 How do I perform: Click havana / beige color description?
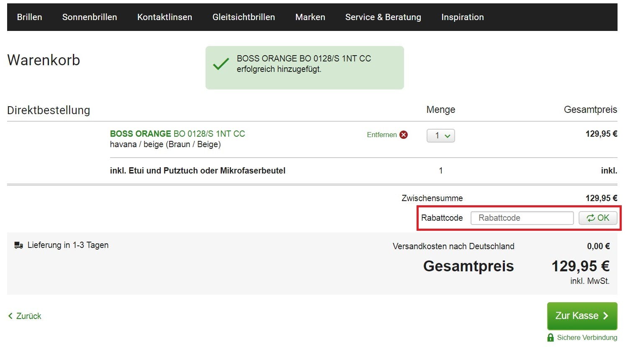pyautogui.click(x=165, y=144)
